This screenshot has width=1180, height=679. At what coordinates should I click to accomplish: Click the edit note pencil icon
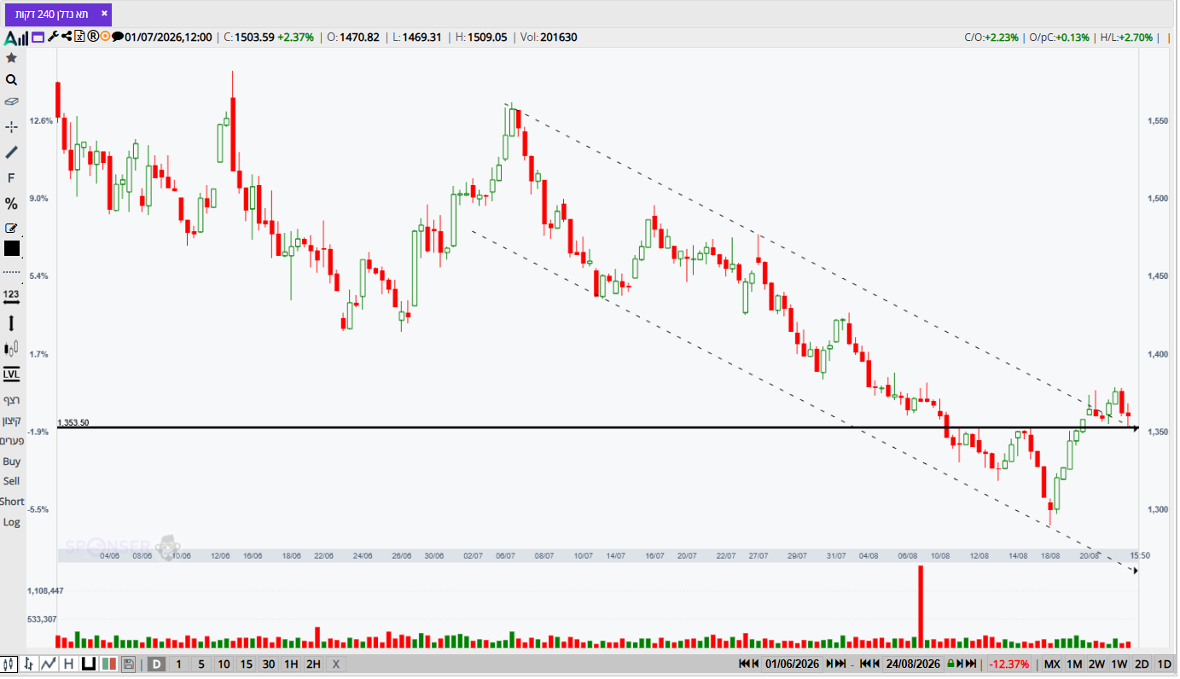pos(11,229)
